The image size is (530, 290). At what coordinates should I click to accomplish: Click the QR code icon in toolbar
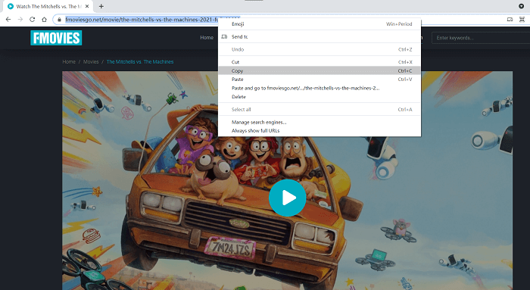522,20
